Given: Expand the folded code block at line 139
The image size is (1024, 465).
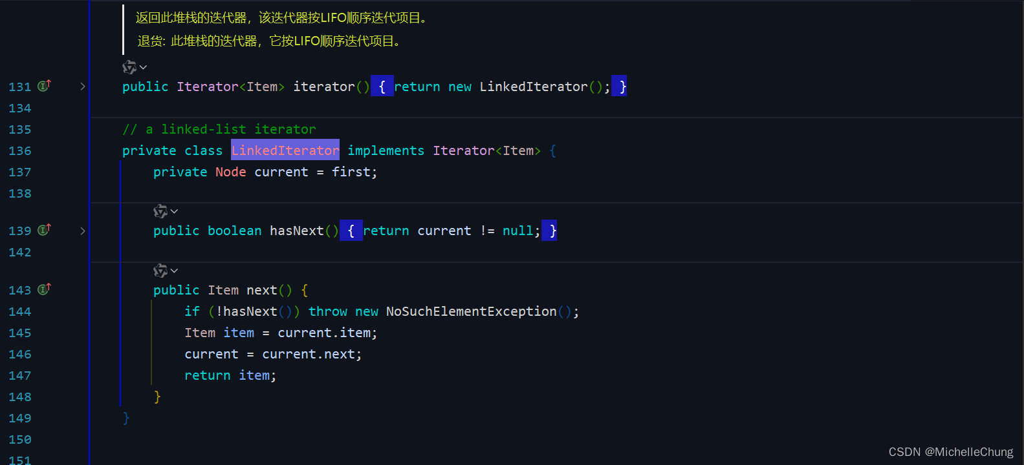Looking at the screenshot, I should tap(83, 231).
